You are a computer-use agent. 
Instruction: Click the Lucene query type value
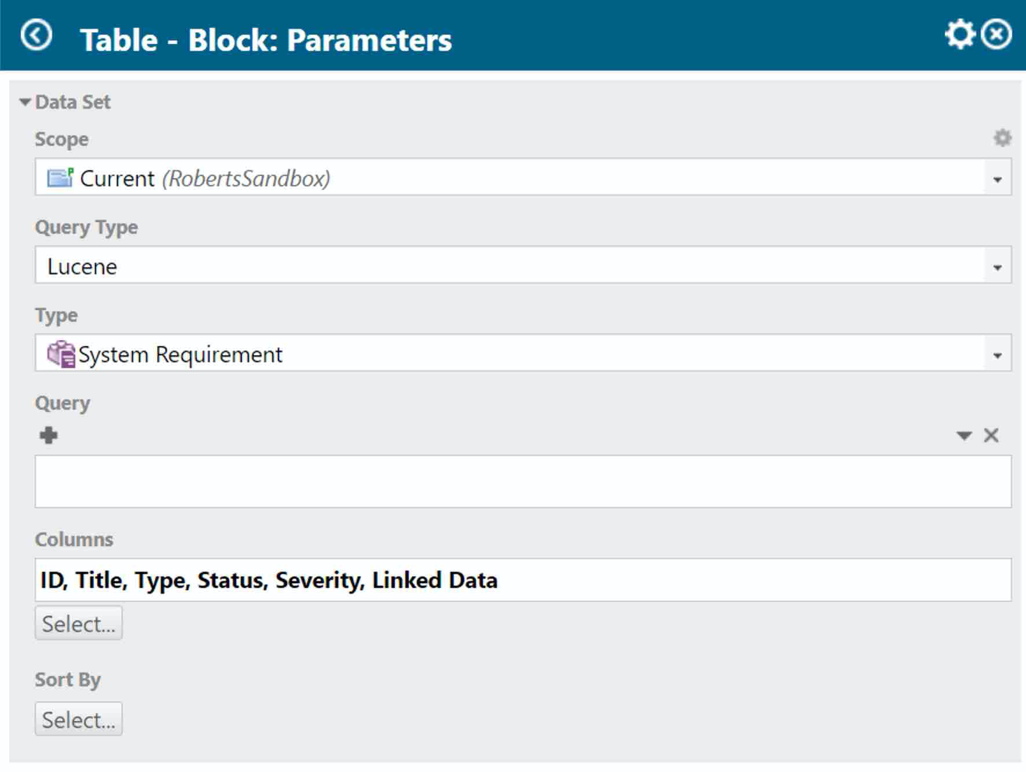[82, 267]
